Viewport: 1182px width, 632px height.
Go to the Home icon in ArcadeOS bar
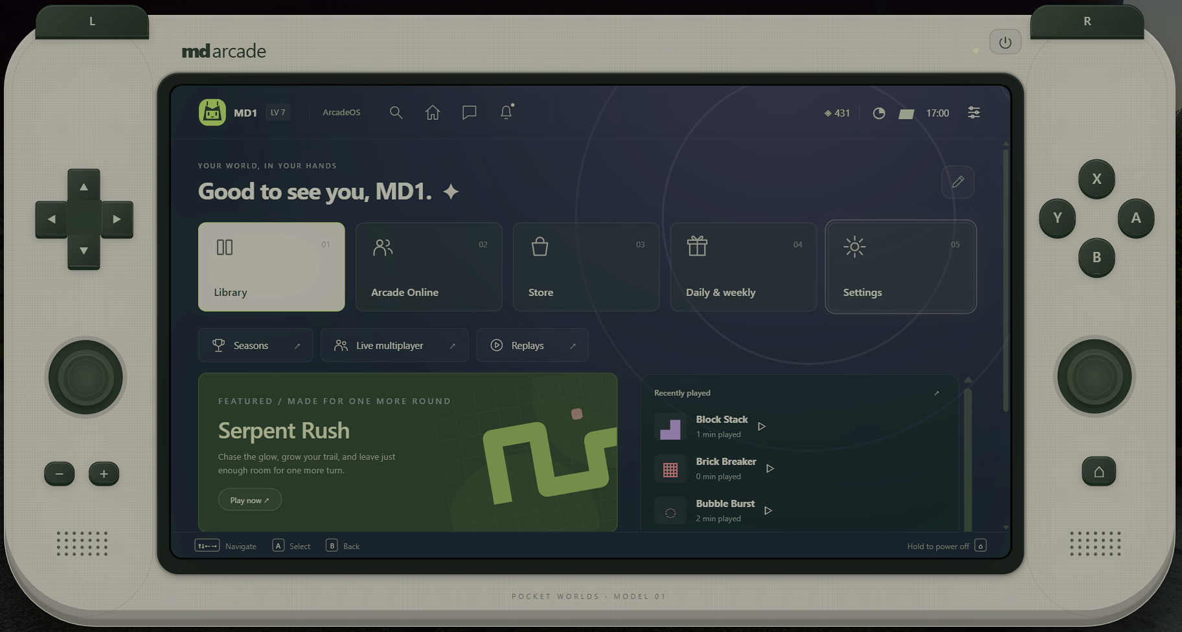(433, 113)
